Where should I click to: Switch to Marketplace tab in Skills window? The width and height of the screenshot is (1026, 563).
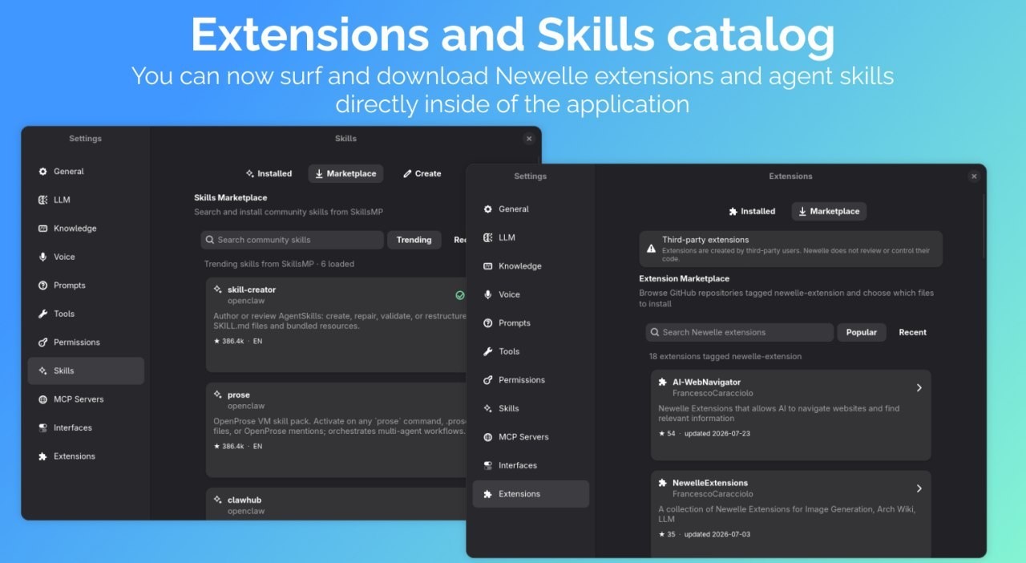coord(345,173)
